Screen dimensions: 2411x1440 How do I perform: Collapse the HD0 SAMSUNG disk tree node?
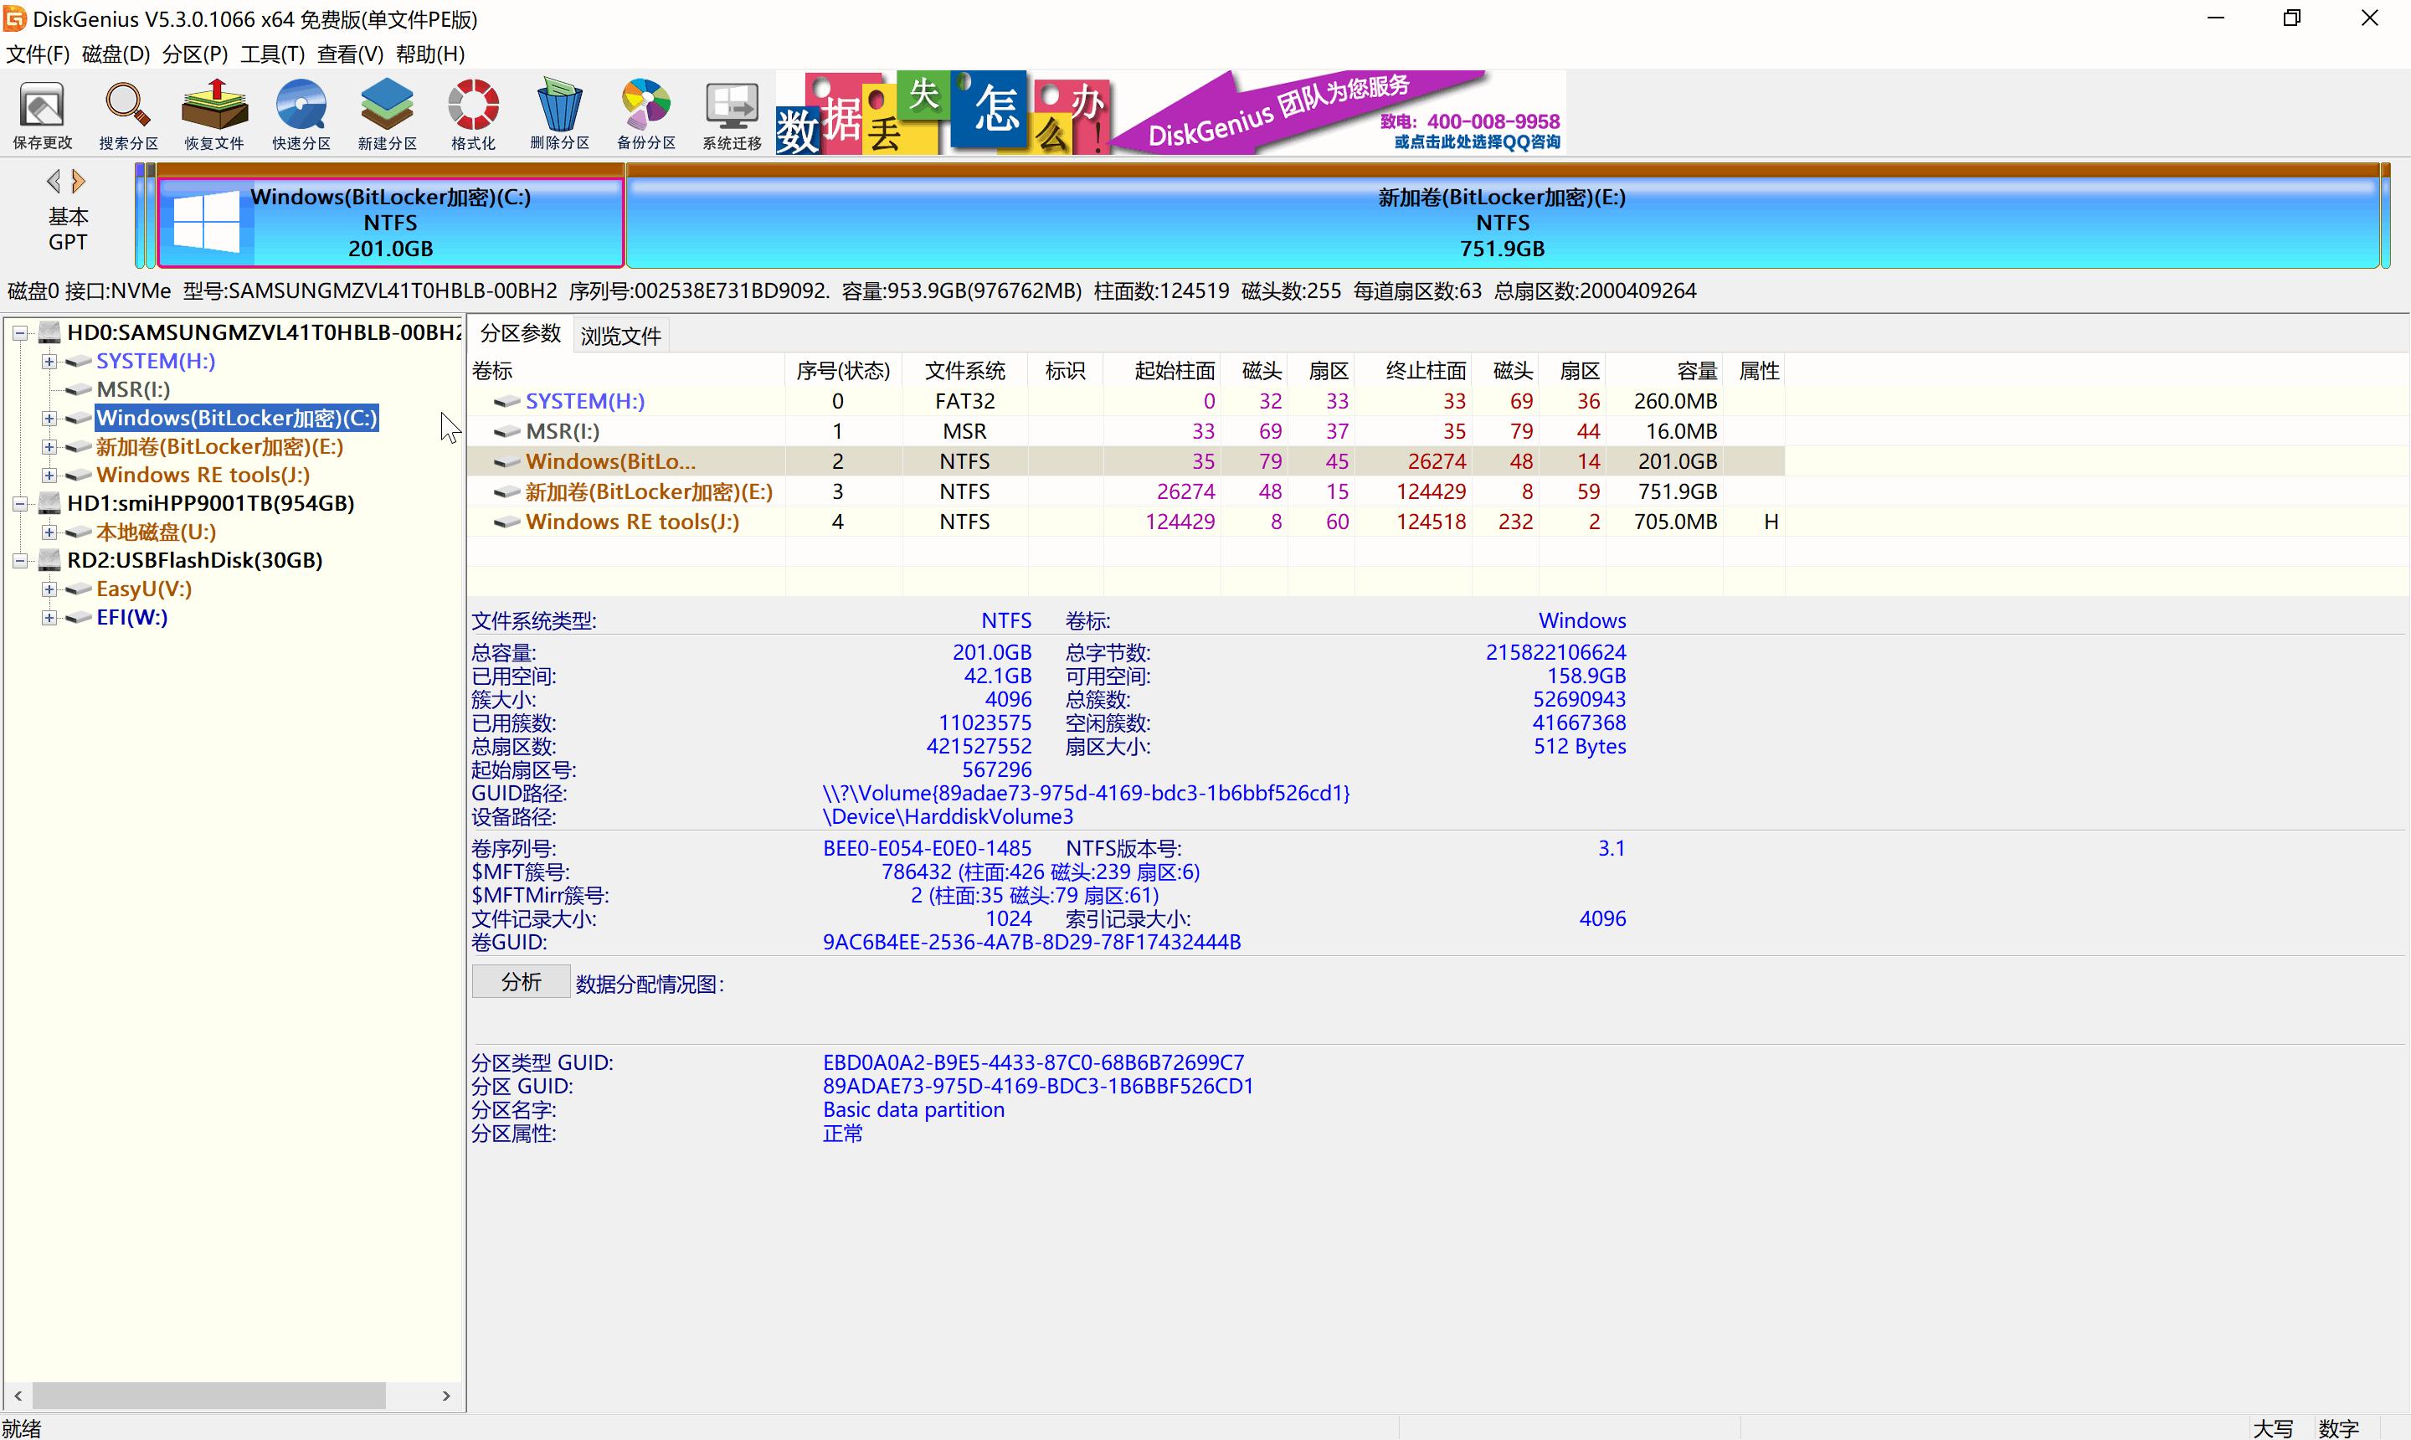coord(19,333)
